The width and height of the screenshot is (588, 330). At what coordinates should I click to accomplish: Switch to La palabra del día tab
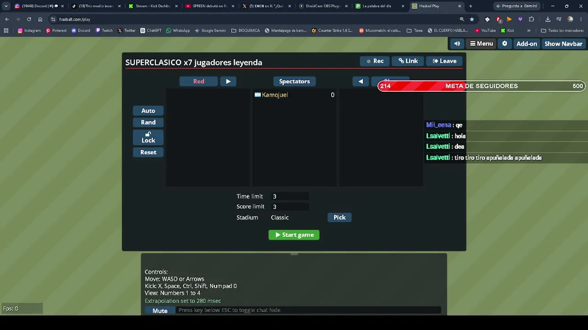[380, 6]
